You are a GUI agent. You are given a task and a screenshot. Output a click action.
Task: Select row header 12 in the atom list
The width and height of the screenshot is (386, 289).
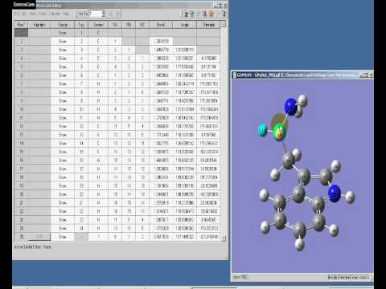[x=21, y=126]
